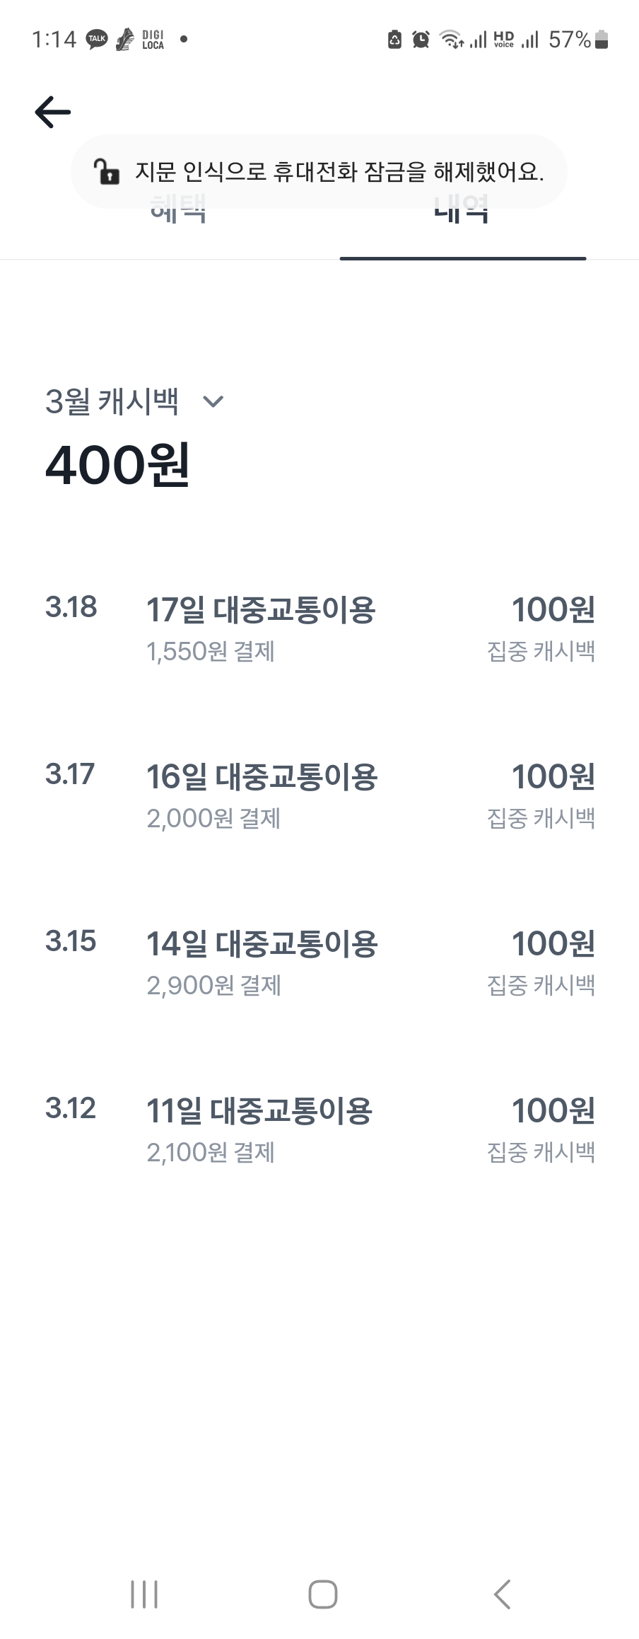Tap the Wi-Fi signal status icon
Screen dimensions: 639x1639
pyautogui.click(x=451, y=40)
